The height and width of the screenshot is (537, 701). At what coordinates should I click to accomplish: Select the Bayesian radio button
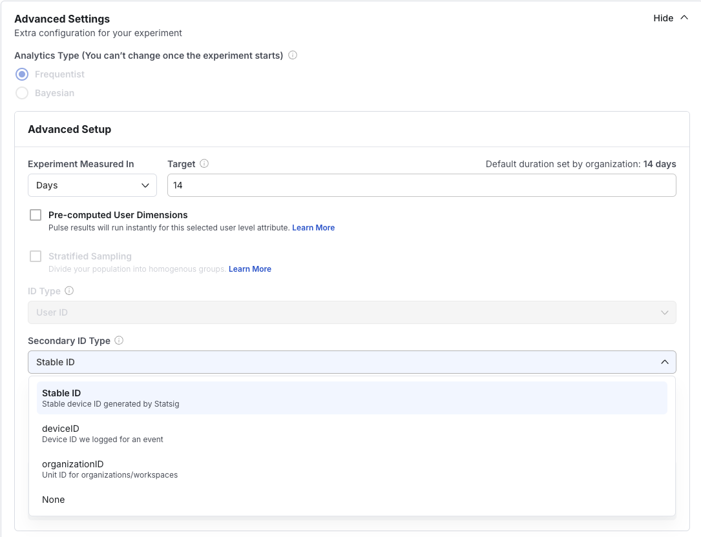click(x=22, y=93)
